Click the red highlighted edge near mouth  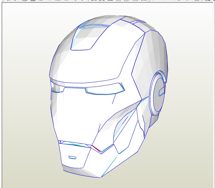pyautogui.click(x=96, y=148)
